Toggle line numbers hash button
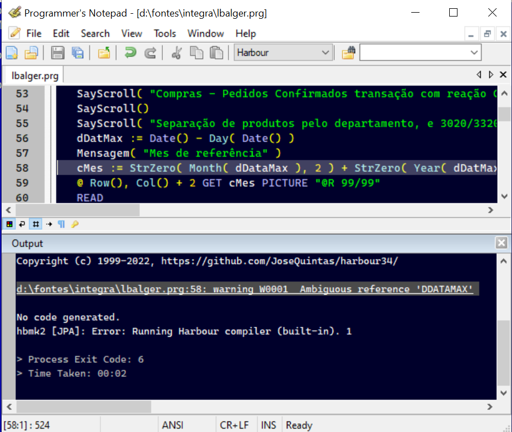The width and height of the screenshot is (512, 432). 36,224
